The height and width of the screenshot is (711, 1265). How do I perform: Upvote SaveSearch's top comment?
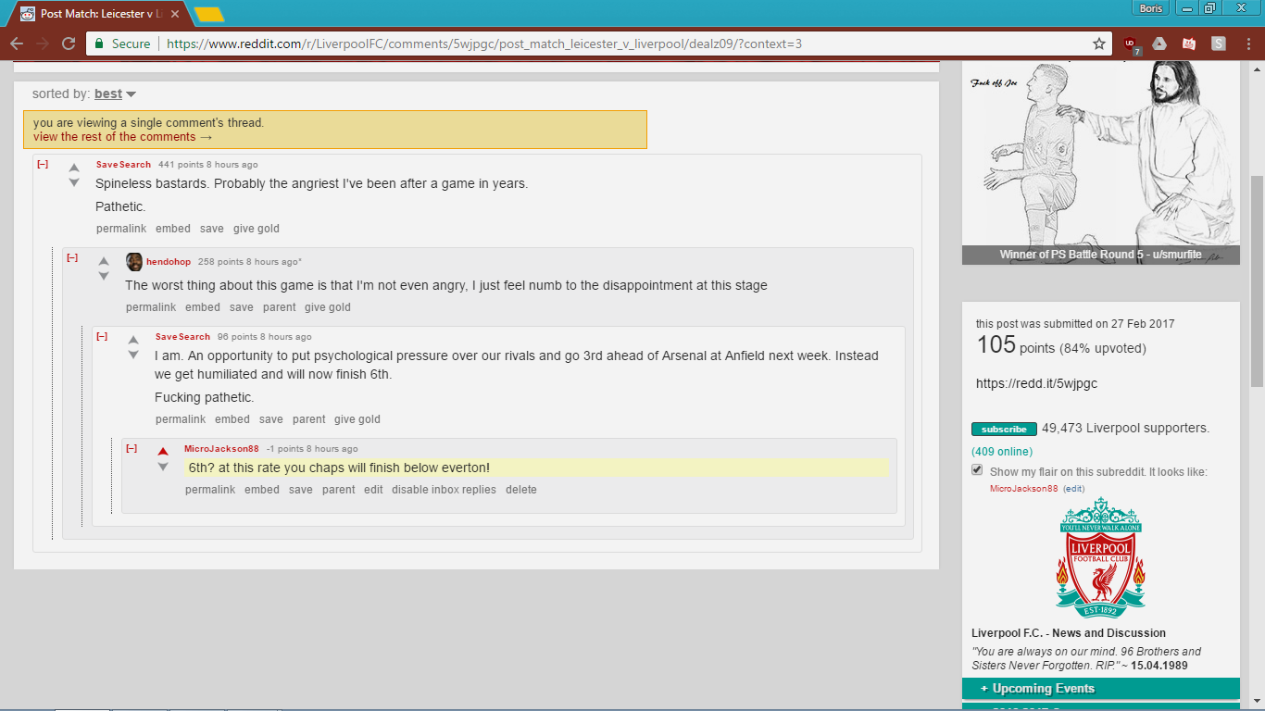point(74,168)
